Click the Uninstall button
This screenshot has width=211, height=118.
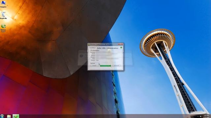pos(116,66)
